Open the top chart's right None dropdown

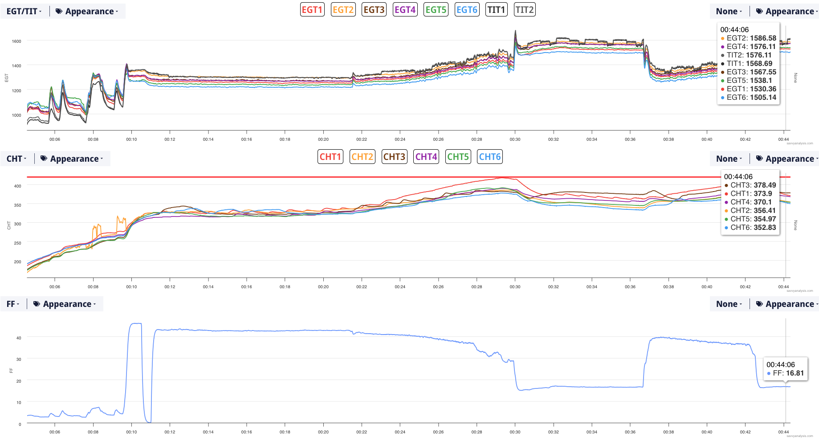(x=729, y=12)
